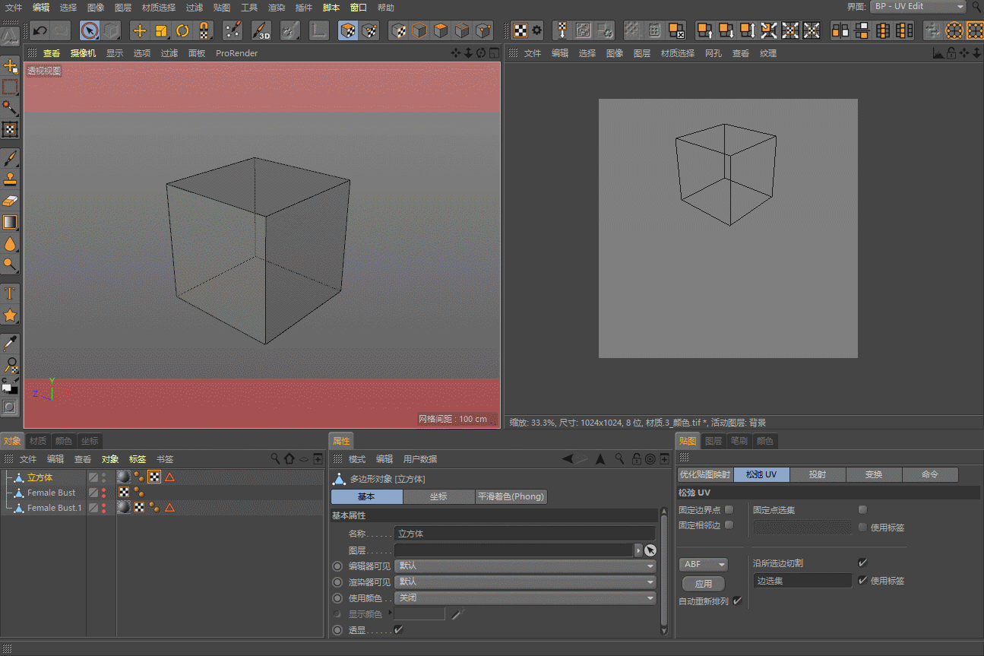Click the foreground/background color swatch
The width and height of the screenshot is (984, 656).
tap(8, 387)
